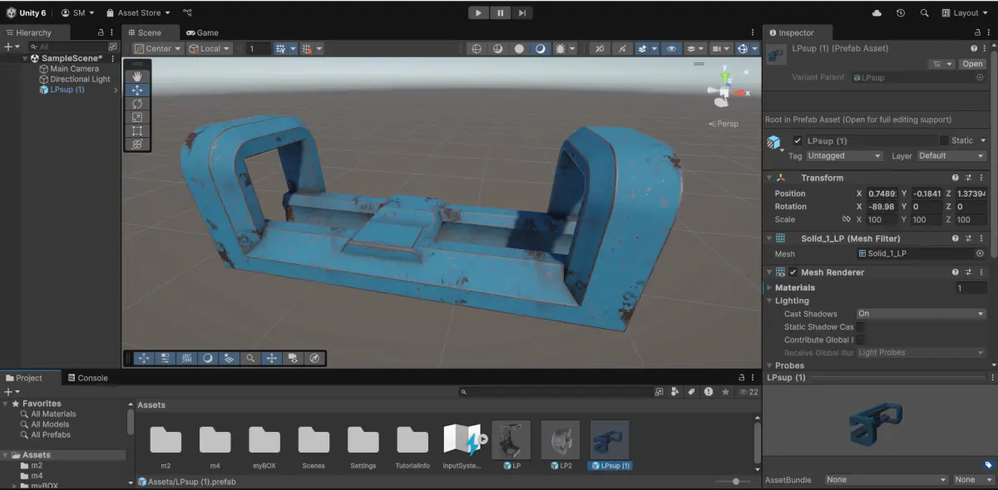The height and width of the screenshot is (490, 998).
Task: Select the Rotate tool
Action: coord(137,103)
